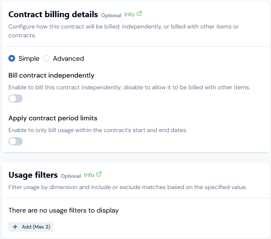
Task: Click the Usage filters description text
Action: [128, 187]
